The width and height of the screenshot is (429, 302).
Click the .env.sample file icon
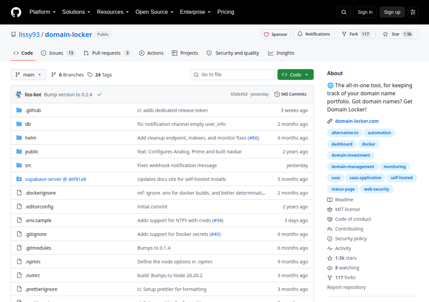tap(19, 220)
